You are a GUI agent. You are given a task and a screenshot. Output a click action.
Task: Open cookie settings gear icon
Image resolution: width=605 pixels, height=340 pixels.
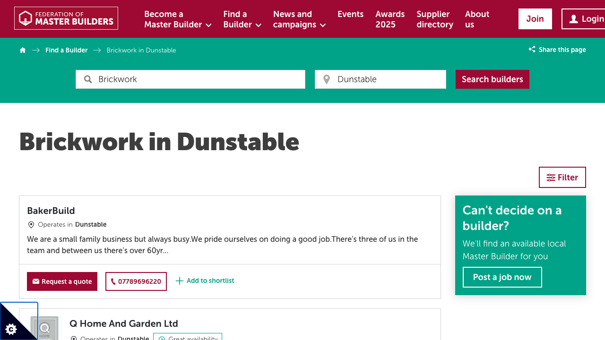tap(12, 329)
